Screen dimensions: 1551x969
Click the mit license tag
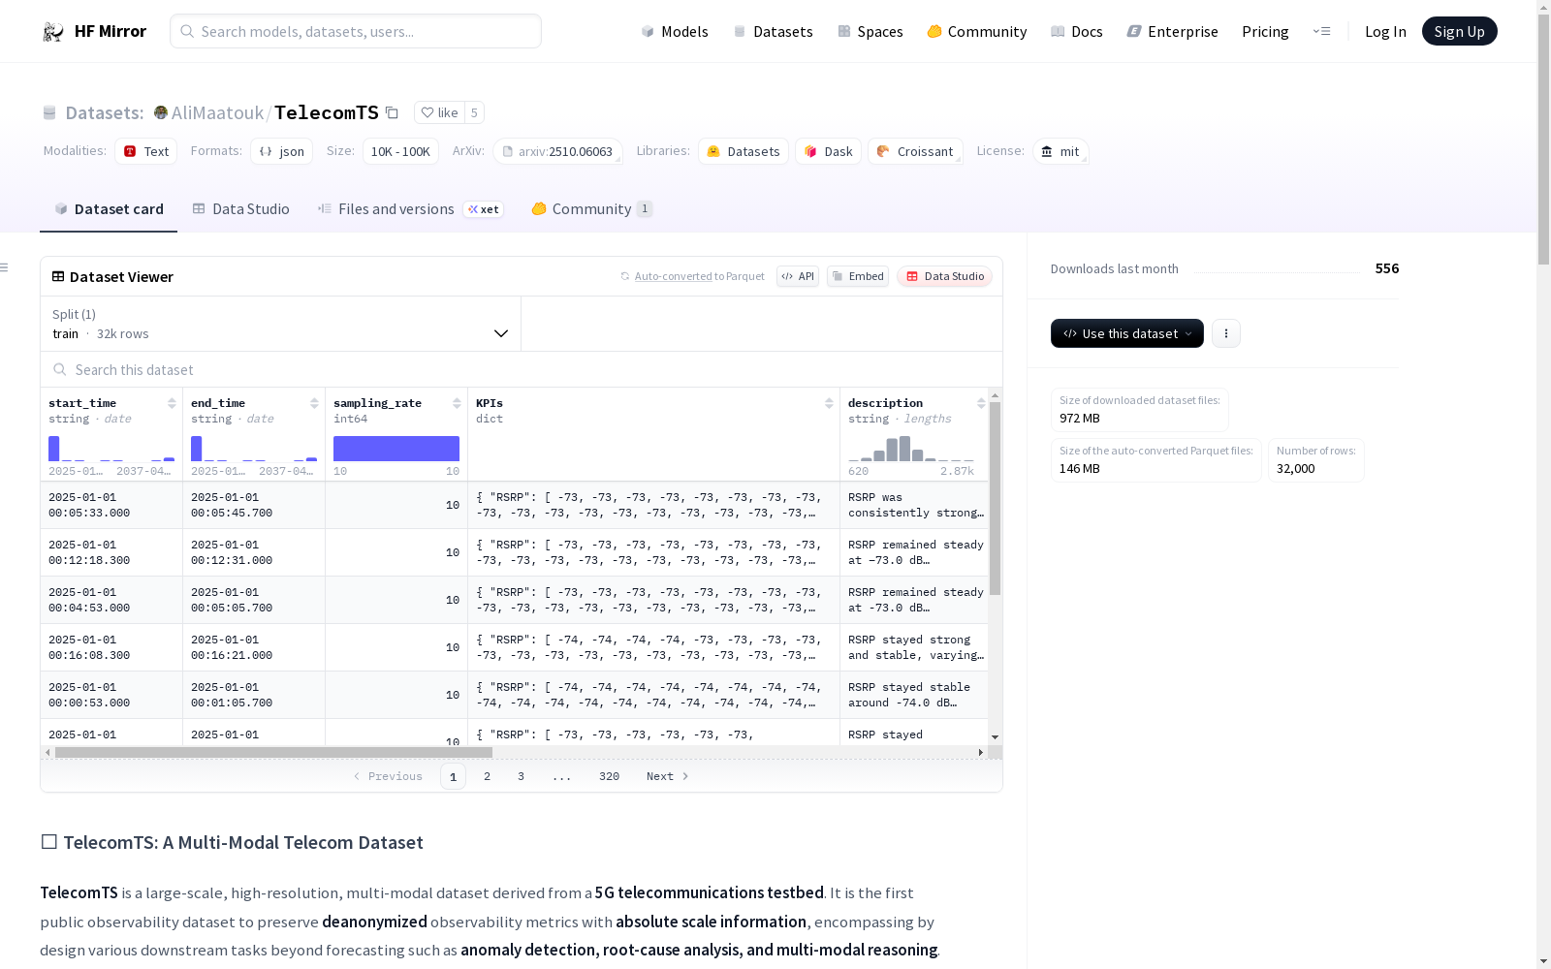(1060, 151)
